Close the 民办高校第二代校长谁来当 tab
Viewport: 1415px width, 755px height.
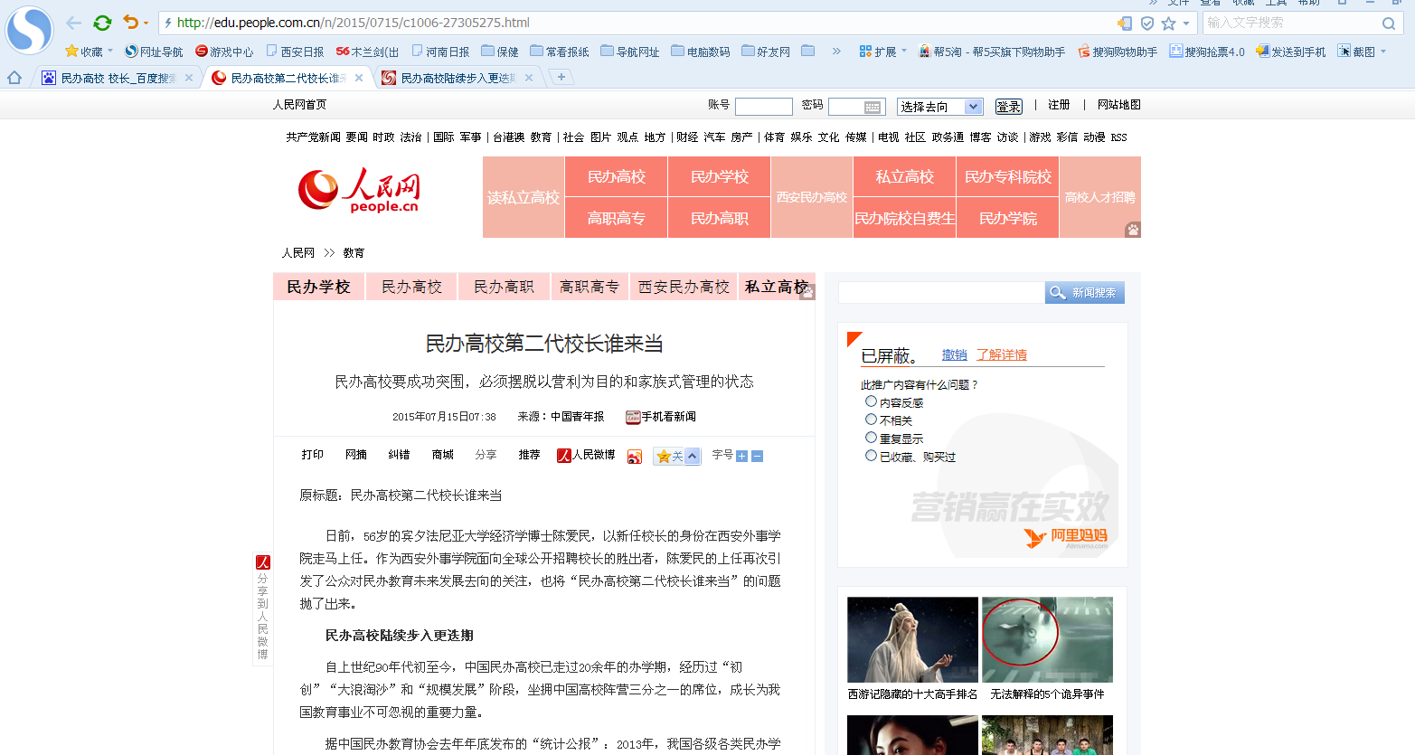(x=359, y=79)
